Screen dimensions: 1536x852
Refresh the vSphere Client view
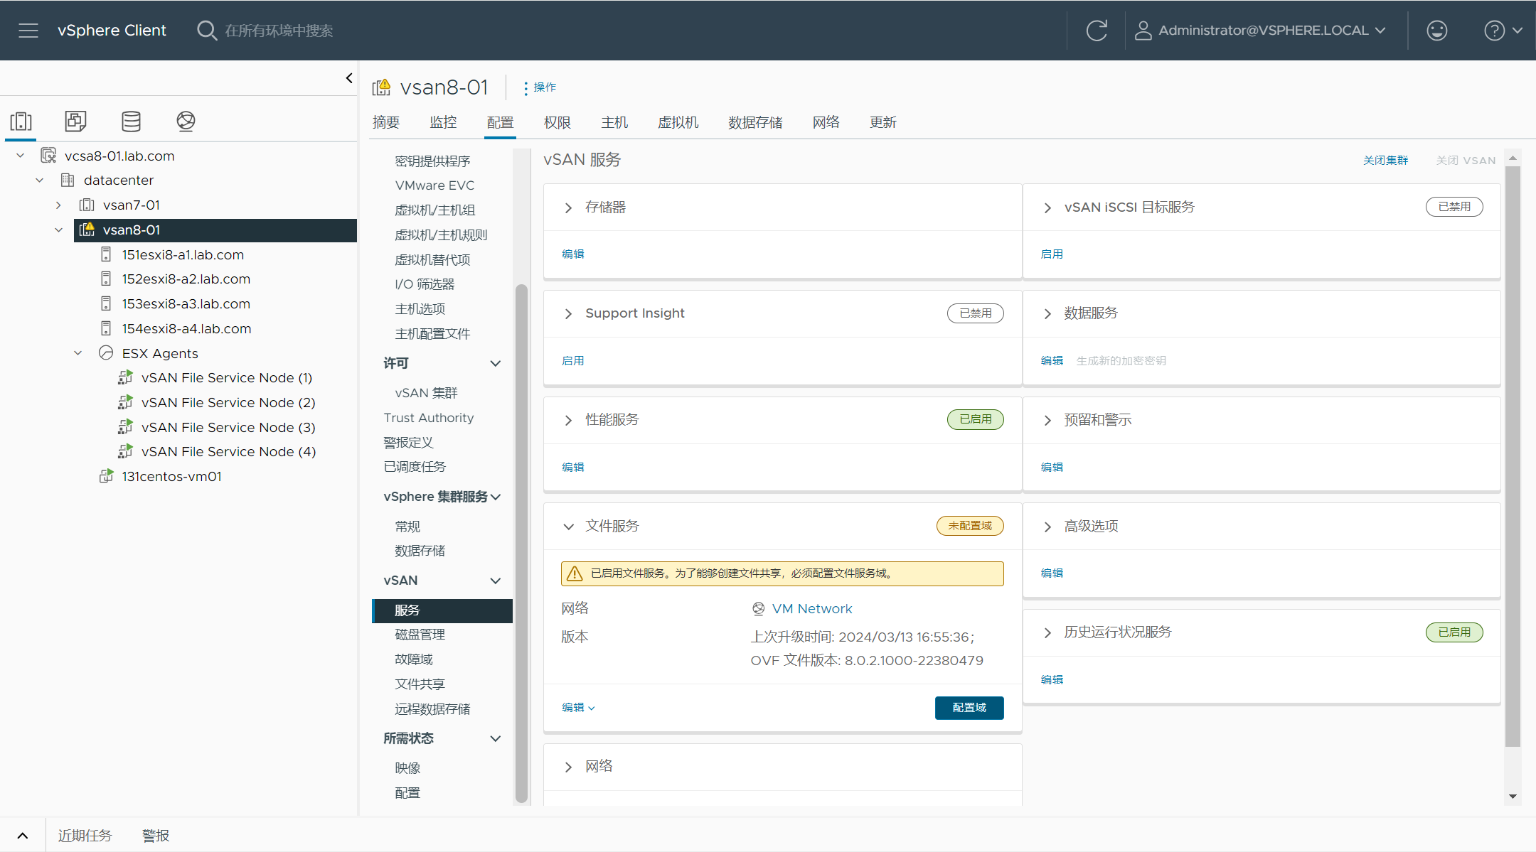point(1097,31)
